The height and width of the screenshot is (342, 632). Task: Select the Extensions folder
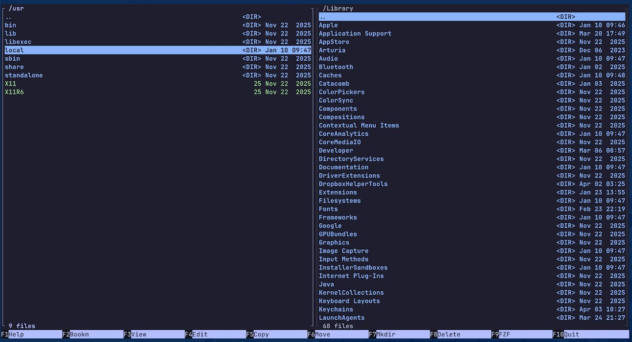click(472, 193)
